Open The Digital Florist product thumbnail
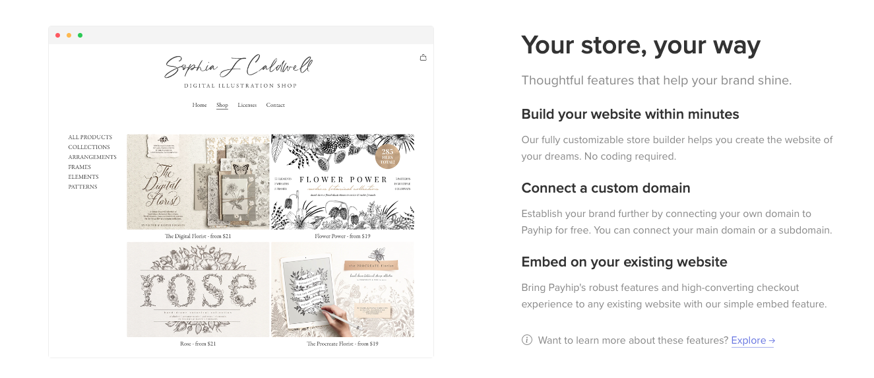The height and width of the screenshot is (378, 874). (x=198, y=181)
